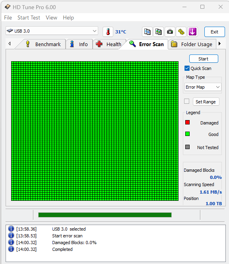229x264 pixels.
Task: Switch to the Folder Usage tab
Action: pyautogui.click(x=192, y=44)
